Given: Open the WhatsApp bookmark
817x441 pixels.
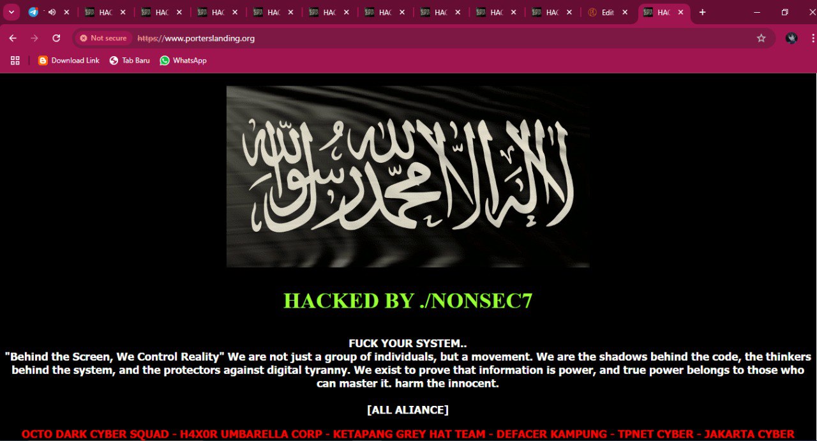Looking at the screenshot, I should coord(183,61).
